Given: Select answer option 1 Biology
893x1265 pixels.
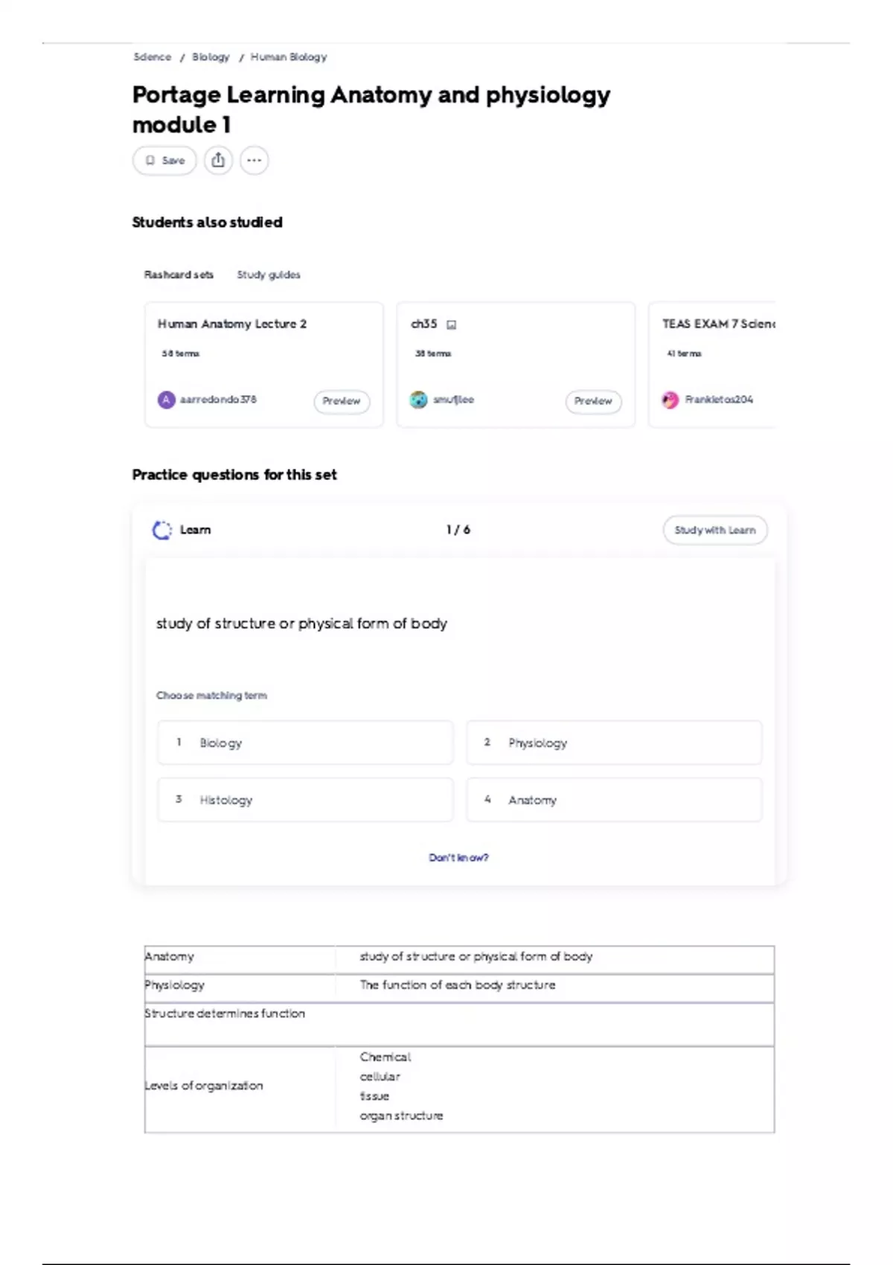Looking at the screenshot, I should [x=304, y=742].
